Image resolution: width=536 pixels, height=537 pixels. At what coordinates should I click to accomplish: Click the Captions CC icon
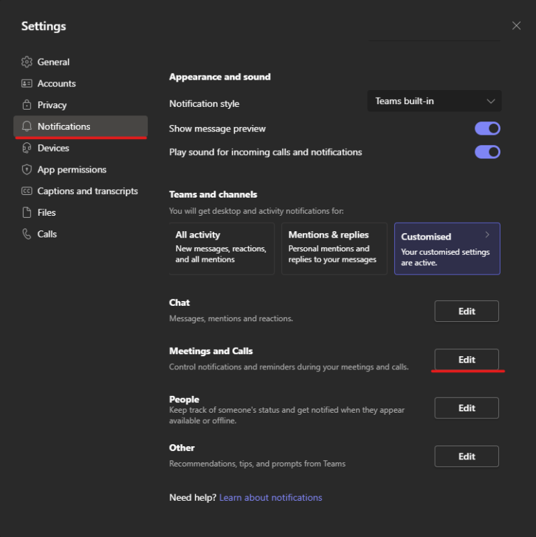[x=27, y=191]
